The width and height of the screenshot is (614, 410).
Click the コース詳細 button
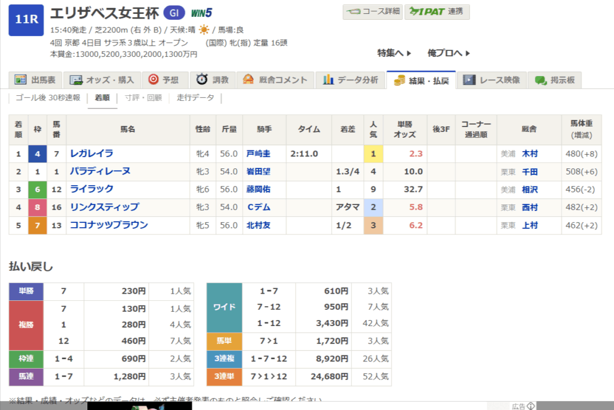pos(371,12)
